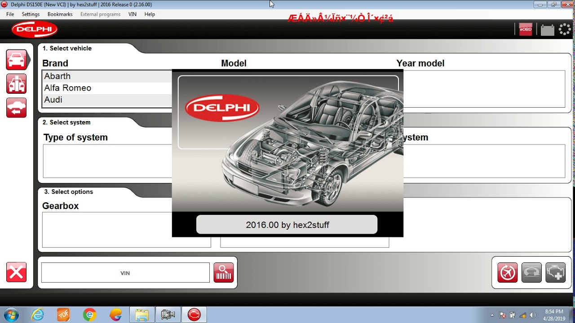Screen dimensions: 575x323
Task: Click the Year model list box
Action: (484, 89)
